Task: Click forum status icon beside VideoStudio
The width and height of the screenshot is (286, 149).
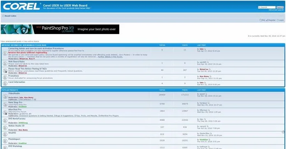Action: pos(5,97)
